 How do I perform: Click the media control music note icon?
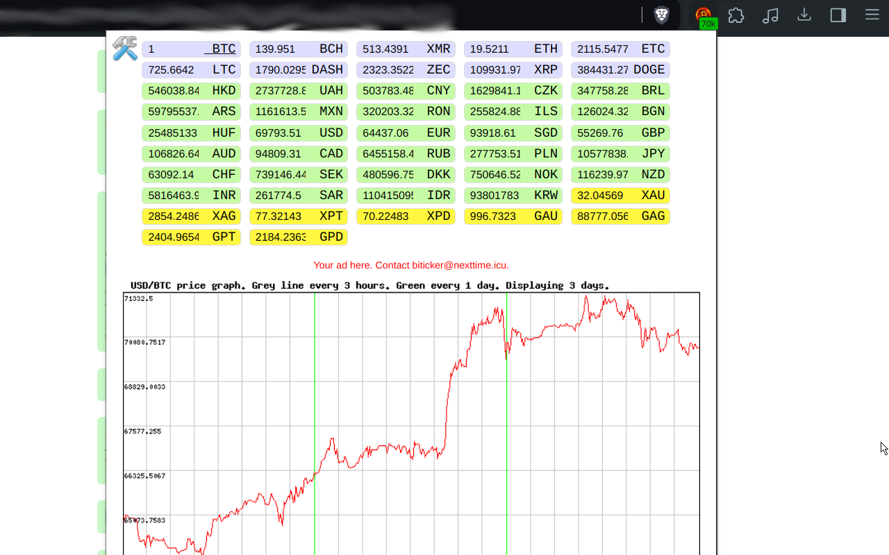pyautogui.click(x=770, y=15)
